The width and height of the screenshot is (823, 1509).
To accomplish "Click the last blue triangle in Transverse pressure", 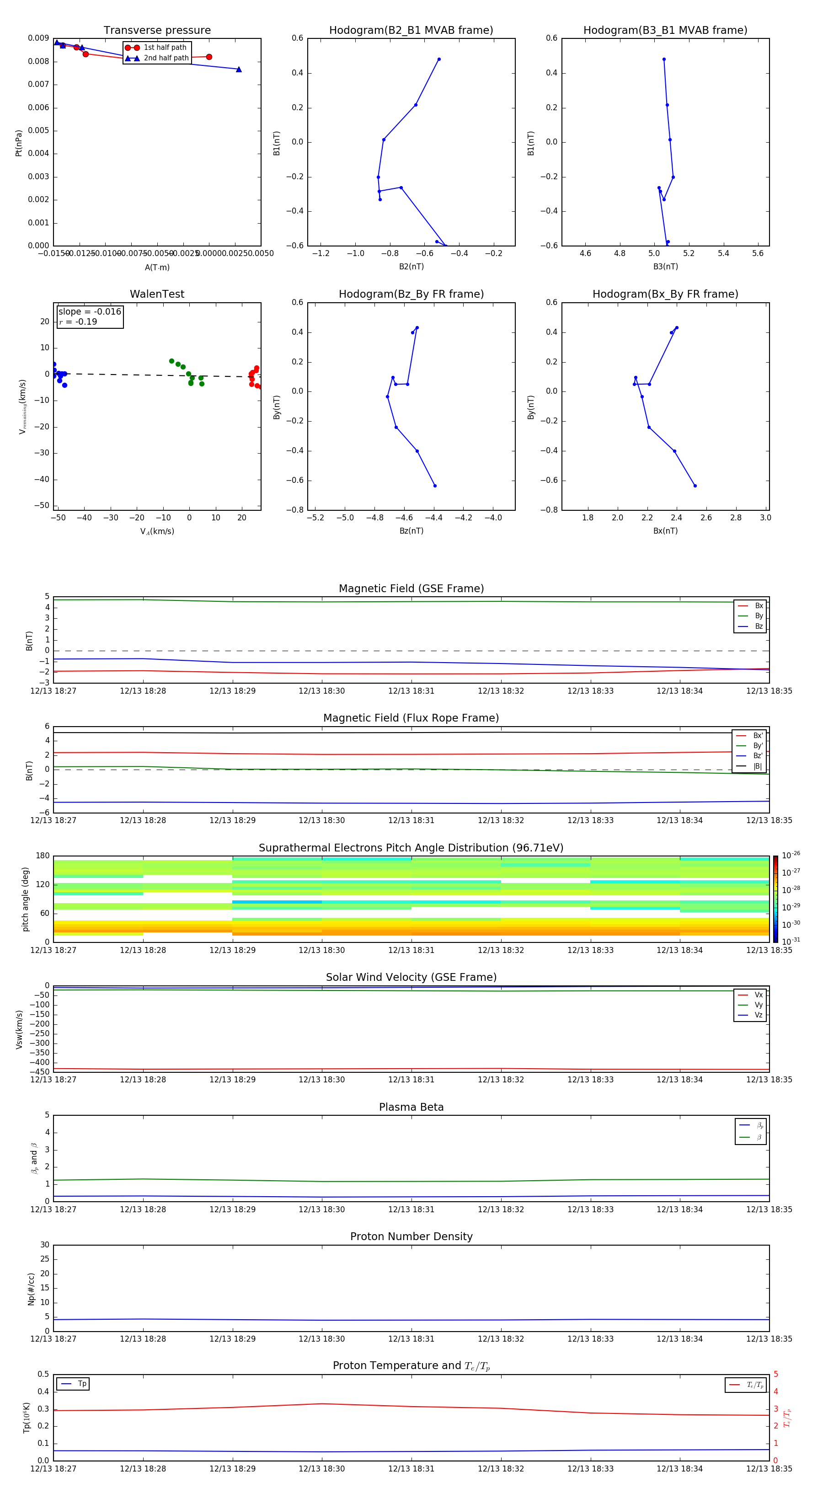I will [x=239, y=70].
